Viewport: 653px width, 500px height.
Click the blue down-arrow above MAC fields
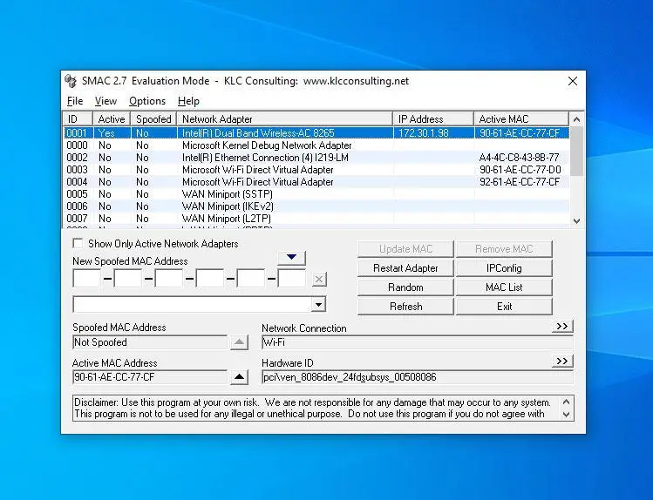[x=291, y=257]
